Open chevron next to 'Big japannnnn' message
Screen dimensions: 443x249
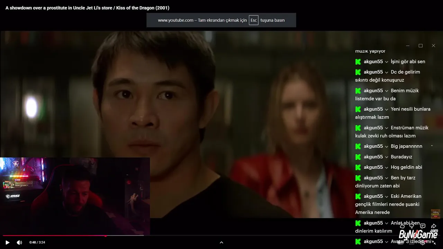387,146
